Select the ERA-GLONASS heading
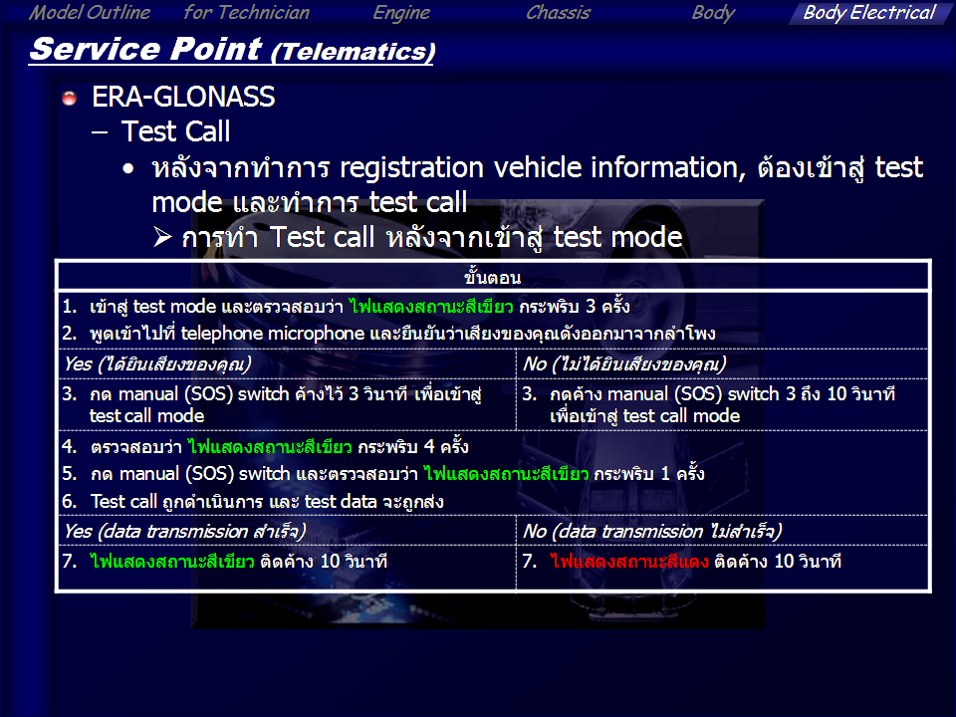956x717 pixels. pyautogui.click(x=183, y=97)
